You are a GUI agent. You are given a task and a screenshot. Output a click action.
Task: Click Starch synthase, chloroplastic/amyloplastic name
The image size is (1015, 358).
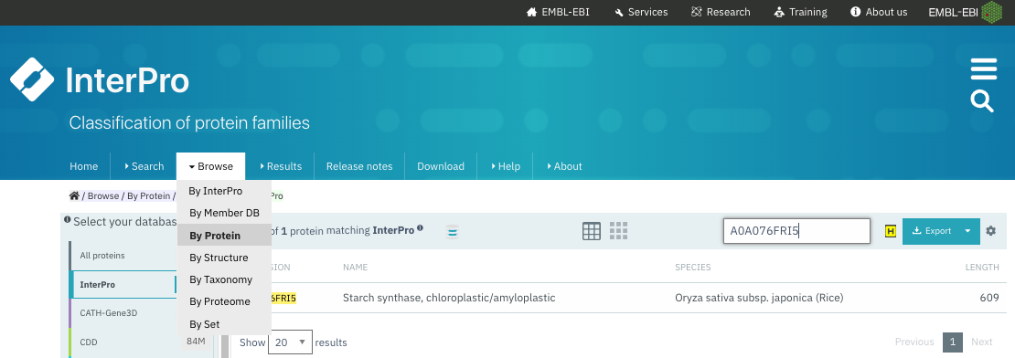coord(449,298)
